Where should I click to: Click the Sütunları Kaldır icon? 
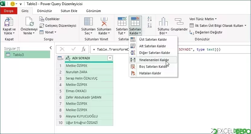[104, 22]
